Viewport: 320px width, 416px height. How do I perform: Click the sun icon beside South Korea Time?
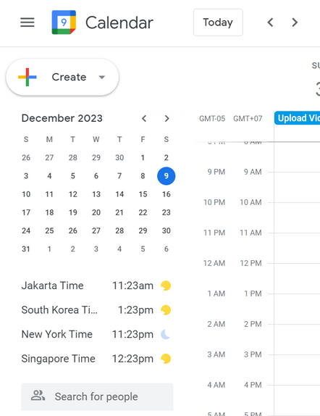(x=166, y=310)
